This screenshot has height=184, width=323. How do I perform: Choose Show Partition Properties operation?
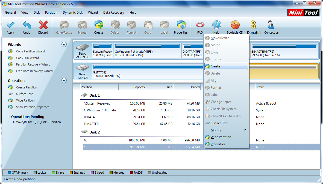click(33, 107)
